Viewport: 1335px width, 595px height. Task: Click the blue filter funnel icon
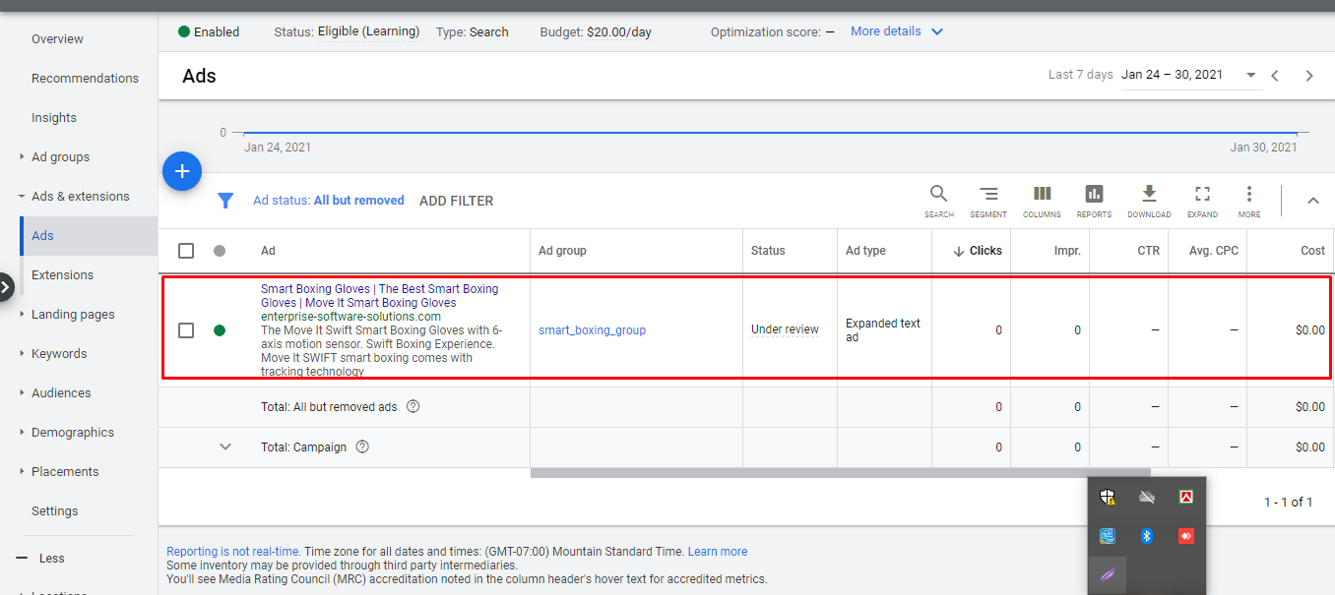225,201
